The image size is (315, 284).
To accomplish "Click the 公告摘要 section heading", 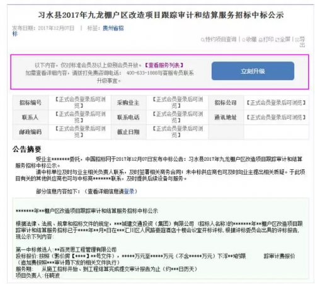I will coord(26,149).
